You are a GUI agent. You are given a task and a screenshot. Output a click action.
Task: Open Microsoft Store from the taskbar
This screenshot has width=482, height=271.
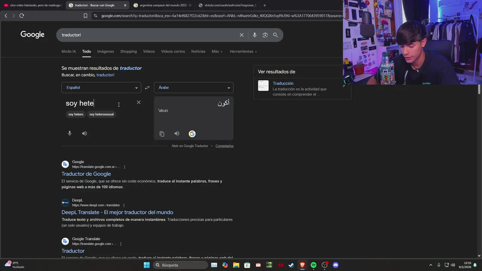point(247,265)
